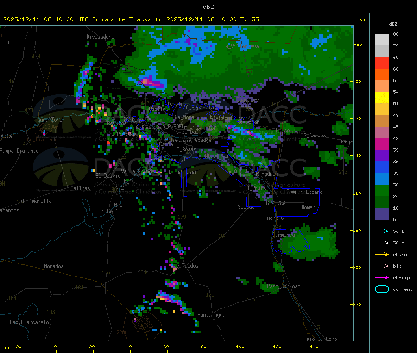Image resolution: width=417 pixels, height=353 pixels.
Task: Click the CompantEscard map label
Action: pyautogui.click(x=304, y=192)
